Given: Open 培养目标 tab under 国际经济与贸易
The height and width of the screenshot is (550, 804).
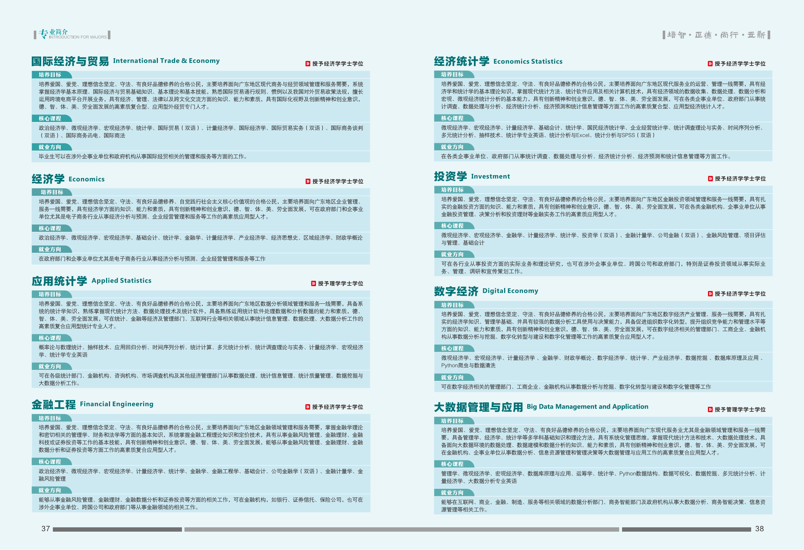Looking at the screenshot, I should pyautogui.click(x=52, y=75).
